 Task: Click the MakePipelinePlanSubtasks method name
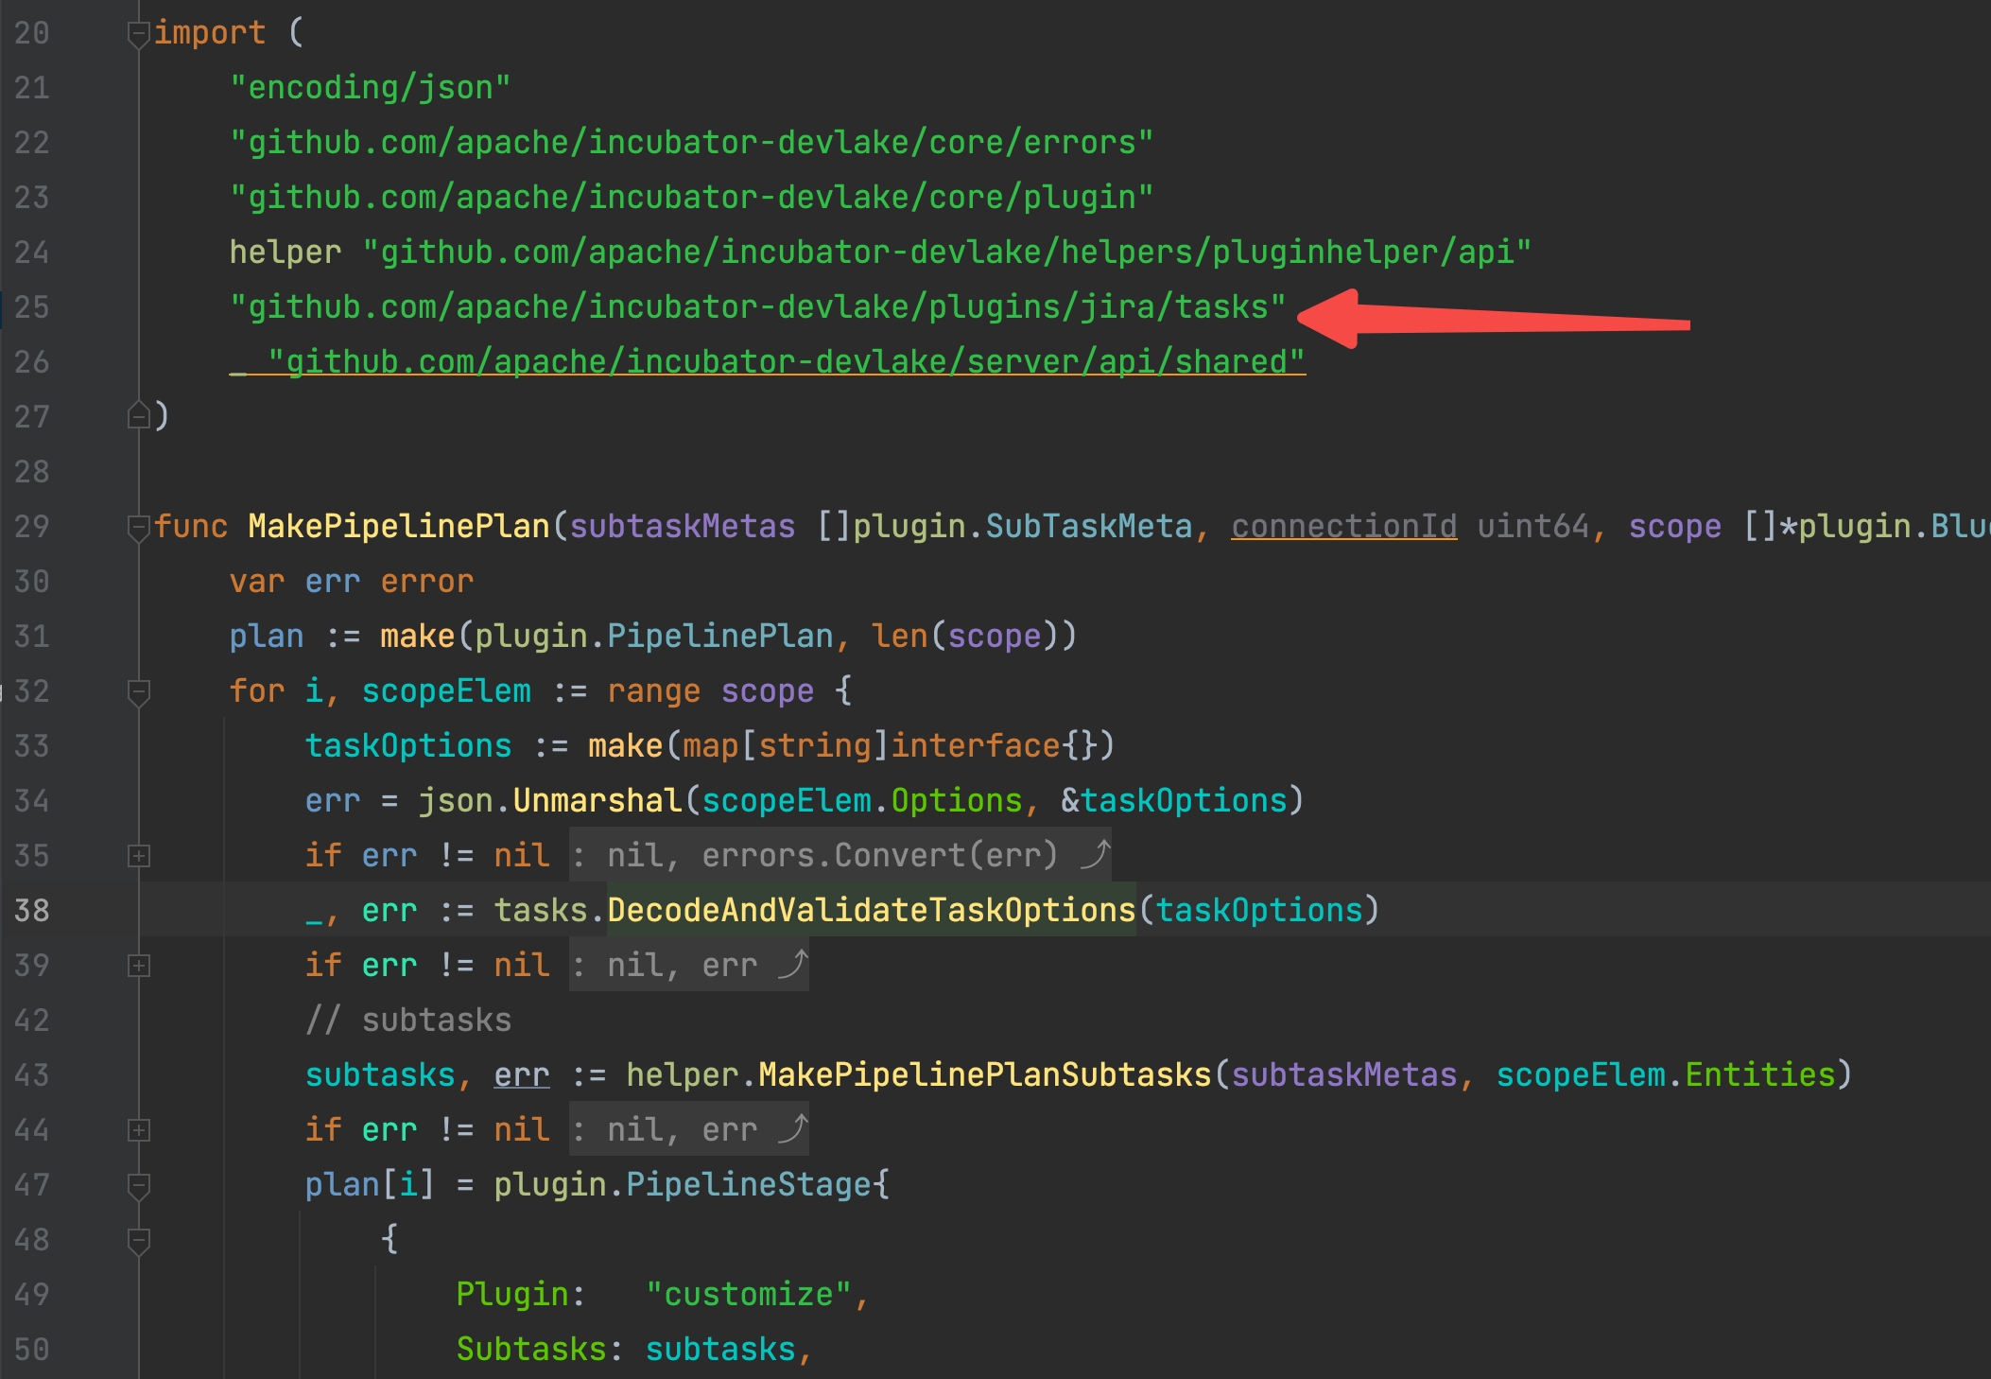(x=984, y=1075)
